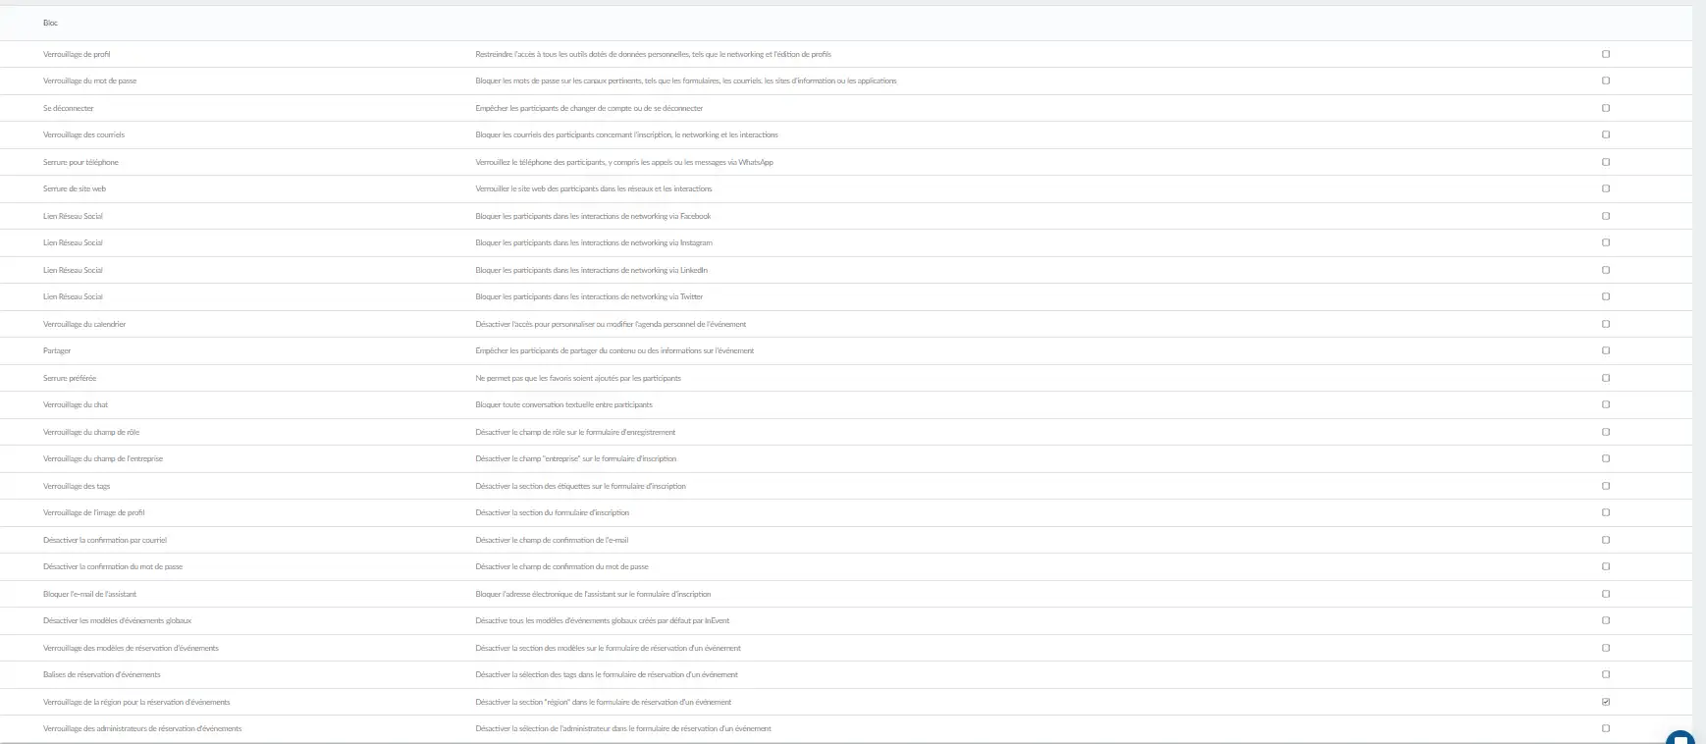Viewport: 1706px width, 744px height.
Task: Check Verrouillage de l'image de profil checkbox
Action: click(x=1606, y=512)
